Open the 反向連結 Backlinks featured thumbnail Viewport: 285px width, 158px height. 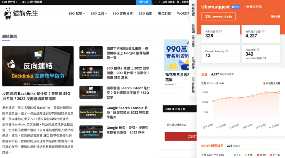coord(38,66)
